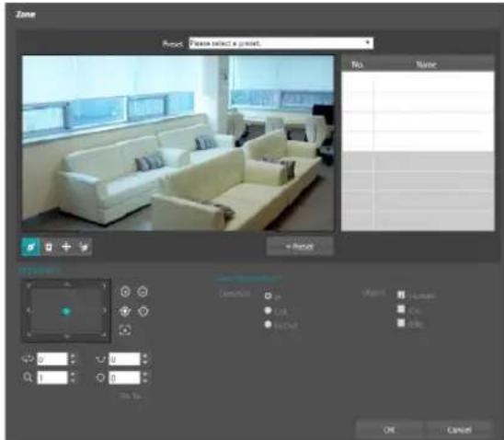Click the camera preview of the sofas
504x440 pixels.
(178, 143)
